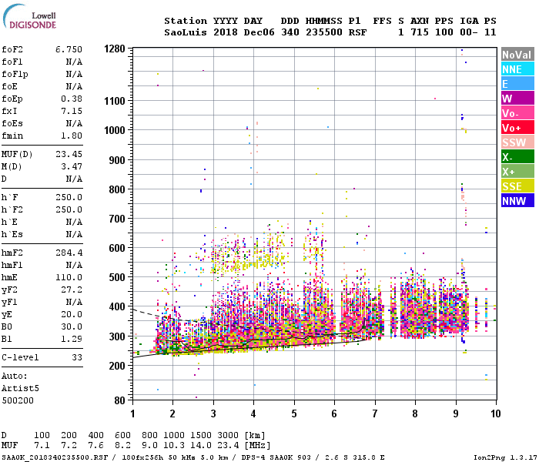This screenshot has width=539, height=462.
Task: Select the X+ light green legend swatch
Action: tap(517, 171)
